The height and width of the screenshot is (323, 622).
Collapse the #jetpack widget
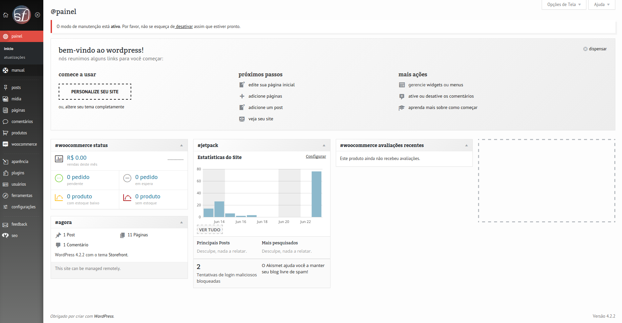coord(324,145)
